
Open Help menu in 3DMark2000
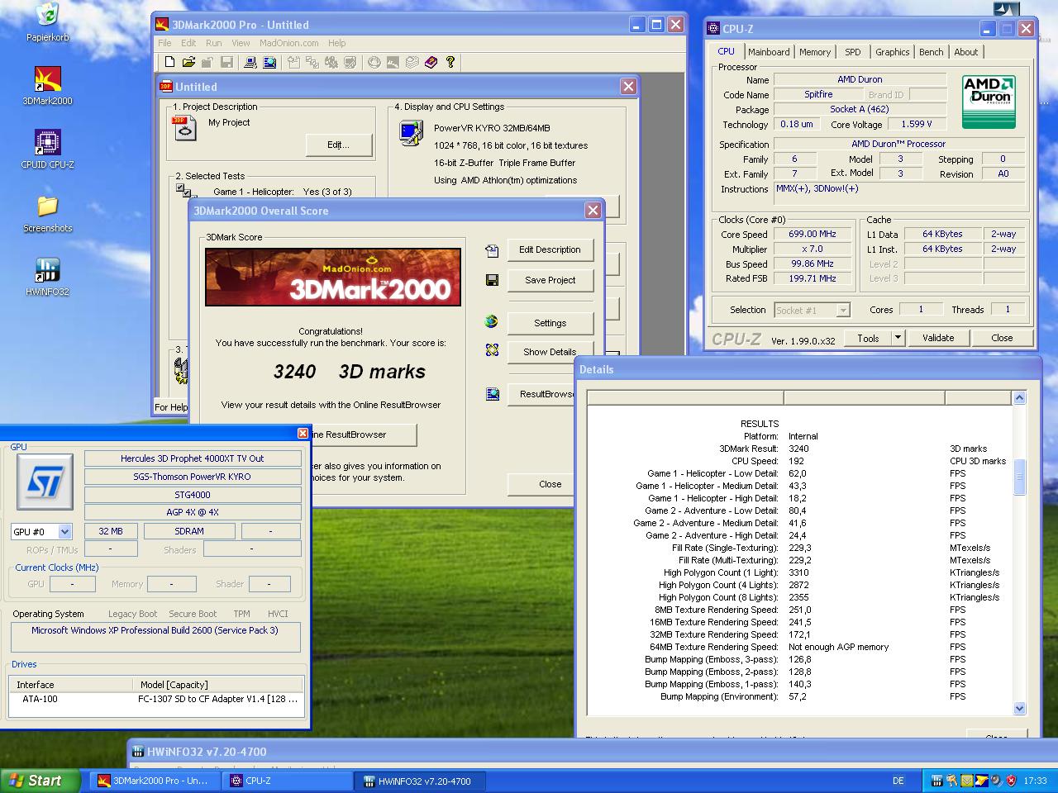pyautogui.click(x=336, y=43)
